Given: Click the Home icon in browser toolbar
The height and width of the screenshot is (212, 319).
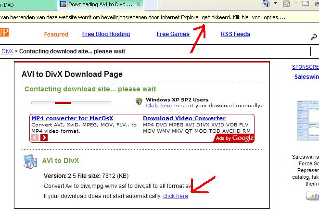Looking at the screenshot, I should pos(266,3).
